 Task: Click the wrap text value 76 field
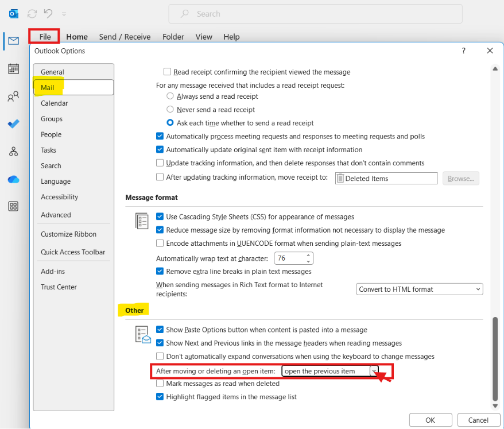tap(289, 258)
